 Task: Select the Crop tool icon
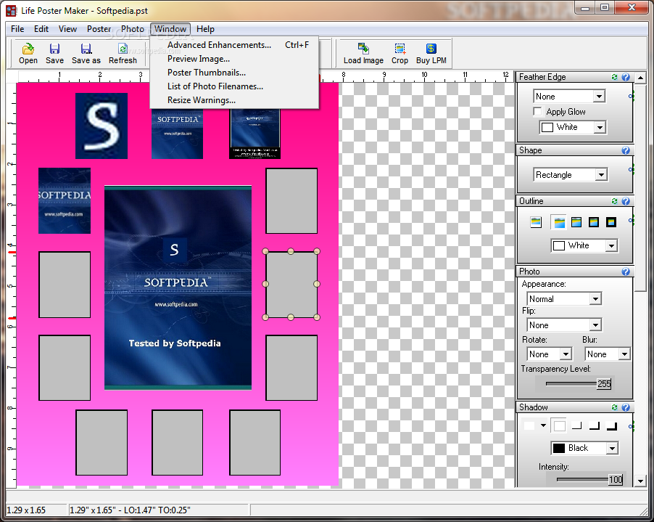click(x=400, y=49)
